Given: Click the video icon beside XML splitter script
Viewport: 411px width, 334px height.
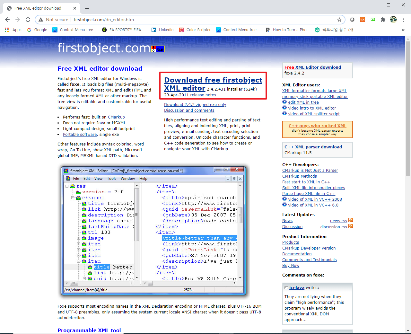Looking at the screenshot, I should click(x=284, y=114).
